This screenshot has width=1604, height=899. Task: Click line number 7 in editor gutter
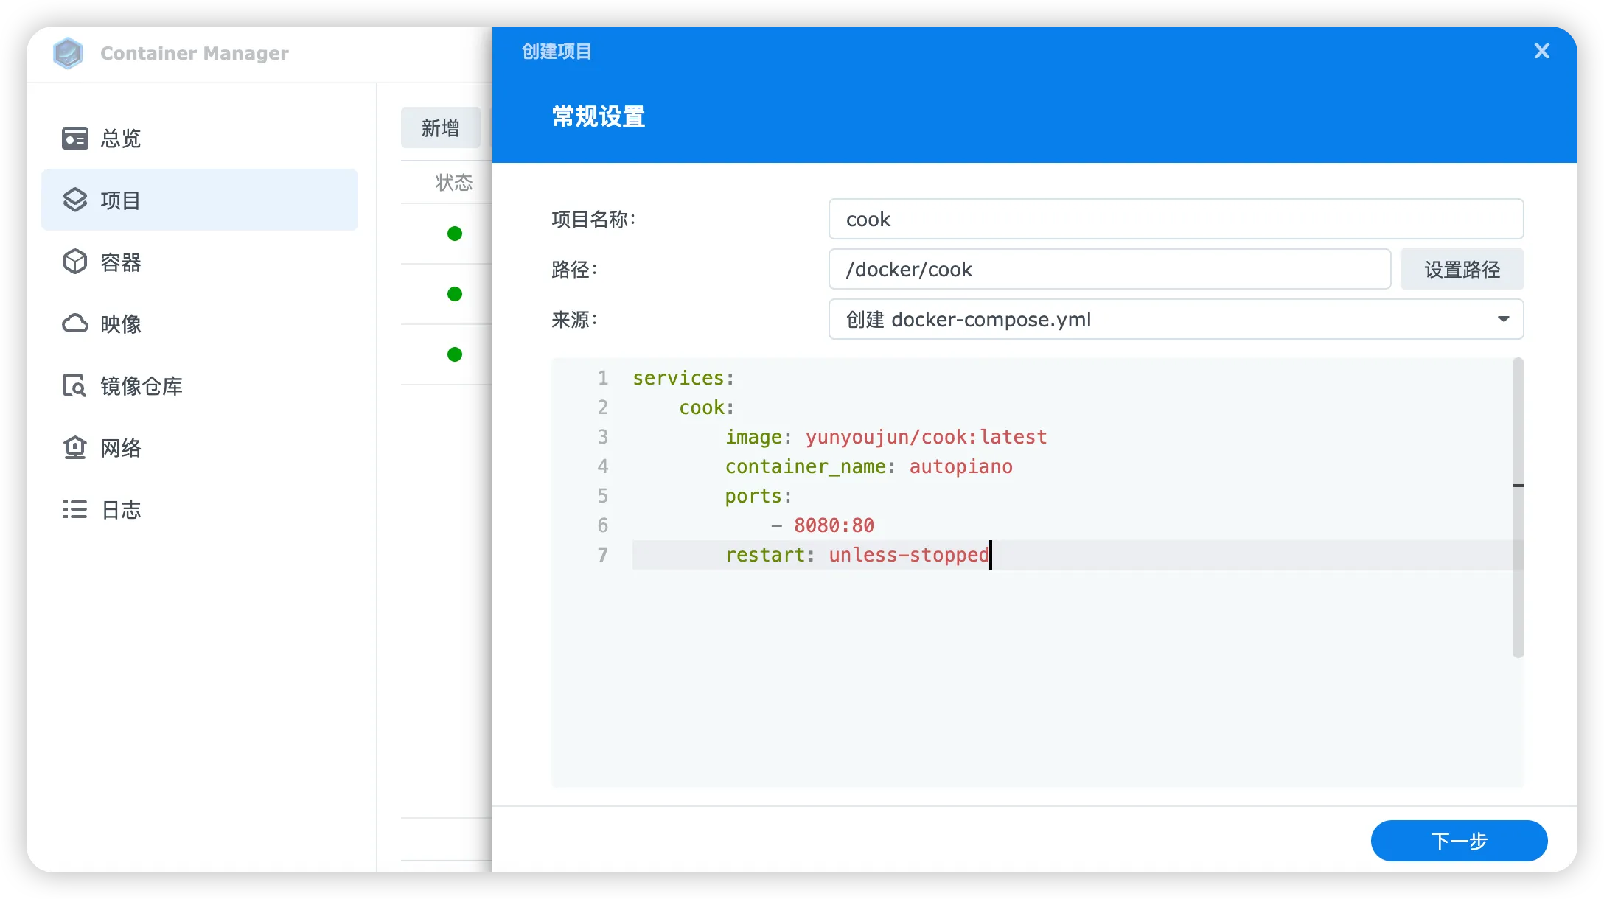tap(603, 555)
